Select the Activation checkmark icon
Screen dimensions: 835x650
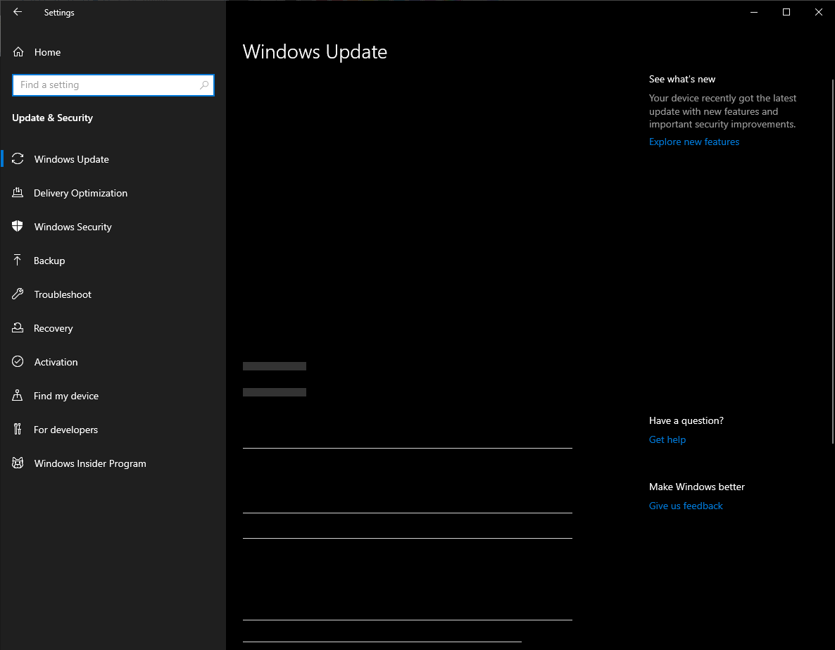(18, 361)
